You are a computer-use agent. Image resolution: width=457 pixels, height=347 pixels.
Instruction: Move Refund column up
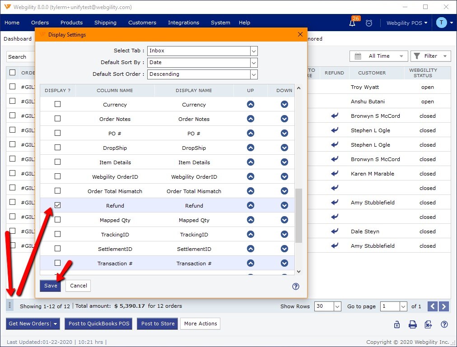tap(250, 205)
